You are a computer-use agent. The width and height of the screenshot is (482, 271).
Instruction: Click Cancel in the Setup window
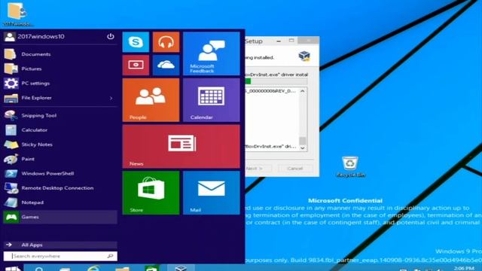[x=295, y=169]
